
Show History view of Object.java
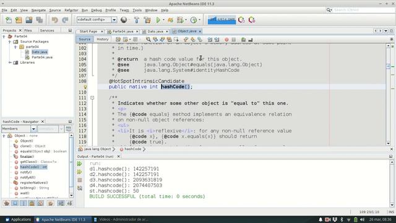pyautogui.click(x=103, y=39)
